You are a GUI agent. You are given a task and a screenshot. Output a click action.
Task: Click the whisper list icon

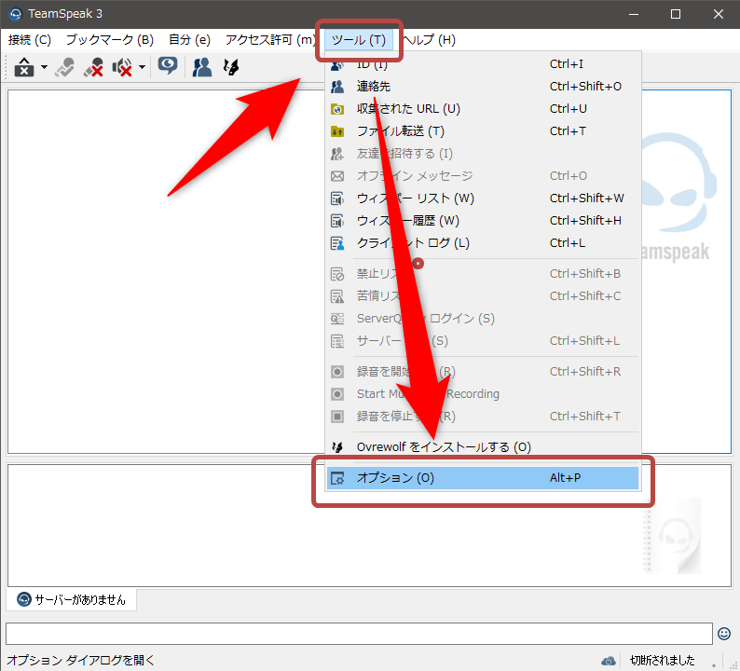pos(337,199)
